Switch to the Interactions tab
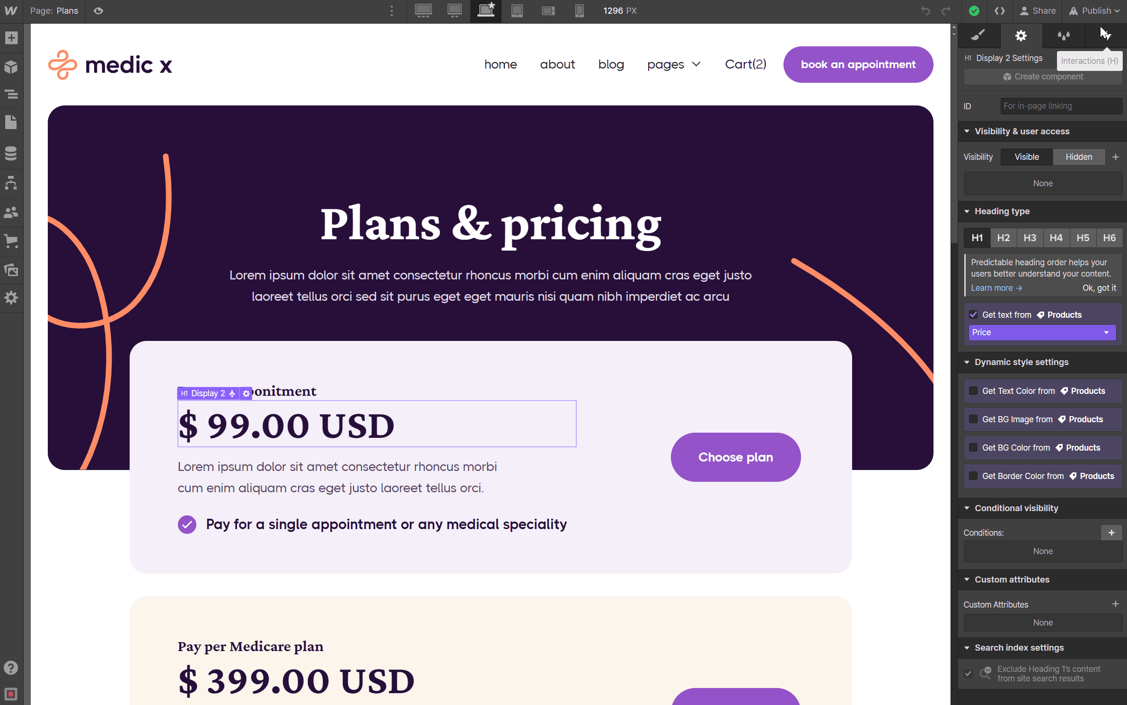Screen dimensions: 1127x705 click(1105, 35)
